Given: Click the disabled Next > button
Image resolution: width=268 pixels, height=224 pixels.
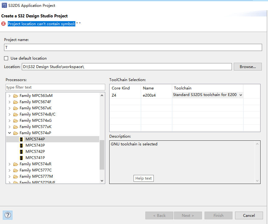Looking at the screenshot, I should click(188, 216).
